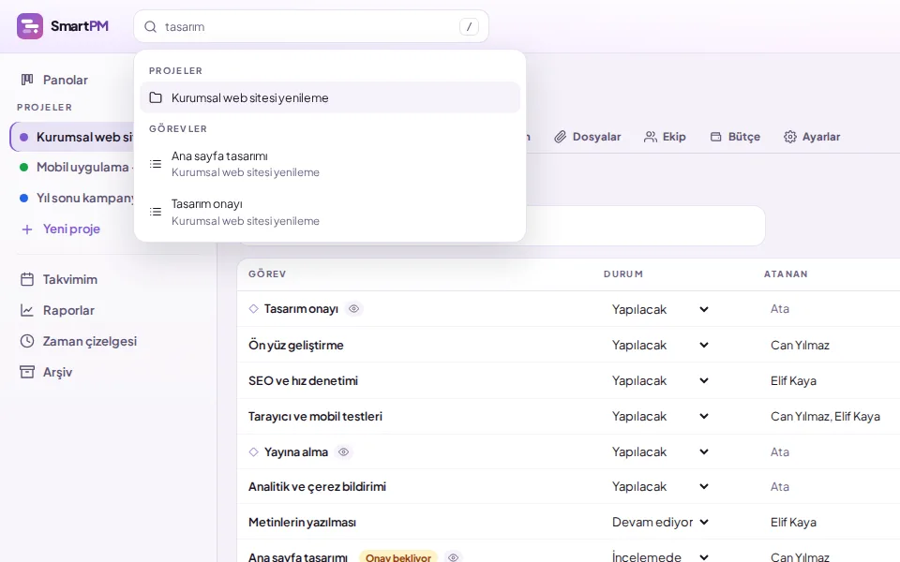Click the Ön yüz geliştirme task name
Image resolution: width=900 pixels, height=562 pixels.
tap(296, 345)
